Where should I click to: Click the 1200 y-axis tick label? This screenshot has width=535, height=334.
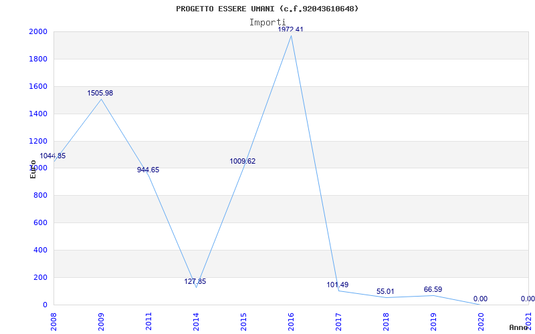38,141
